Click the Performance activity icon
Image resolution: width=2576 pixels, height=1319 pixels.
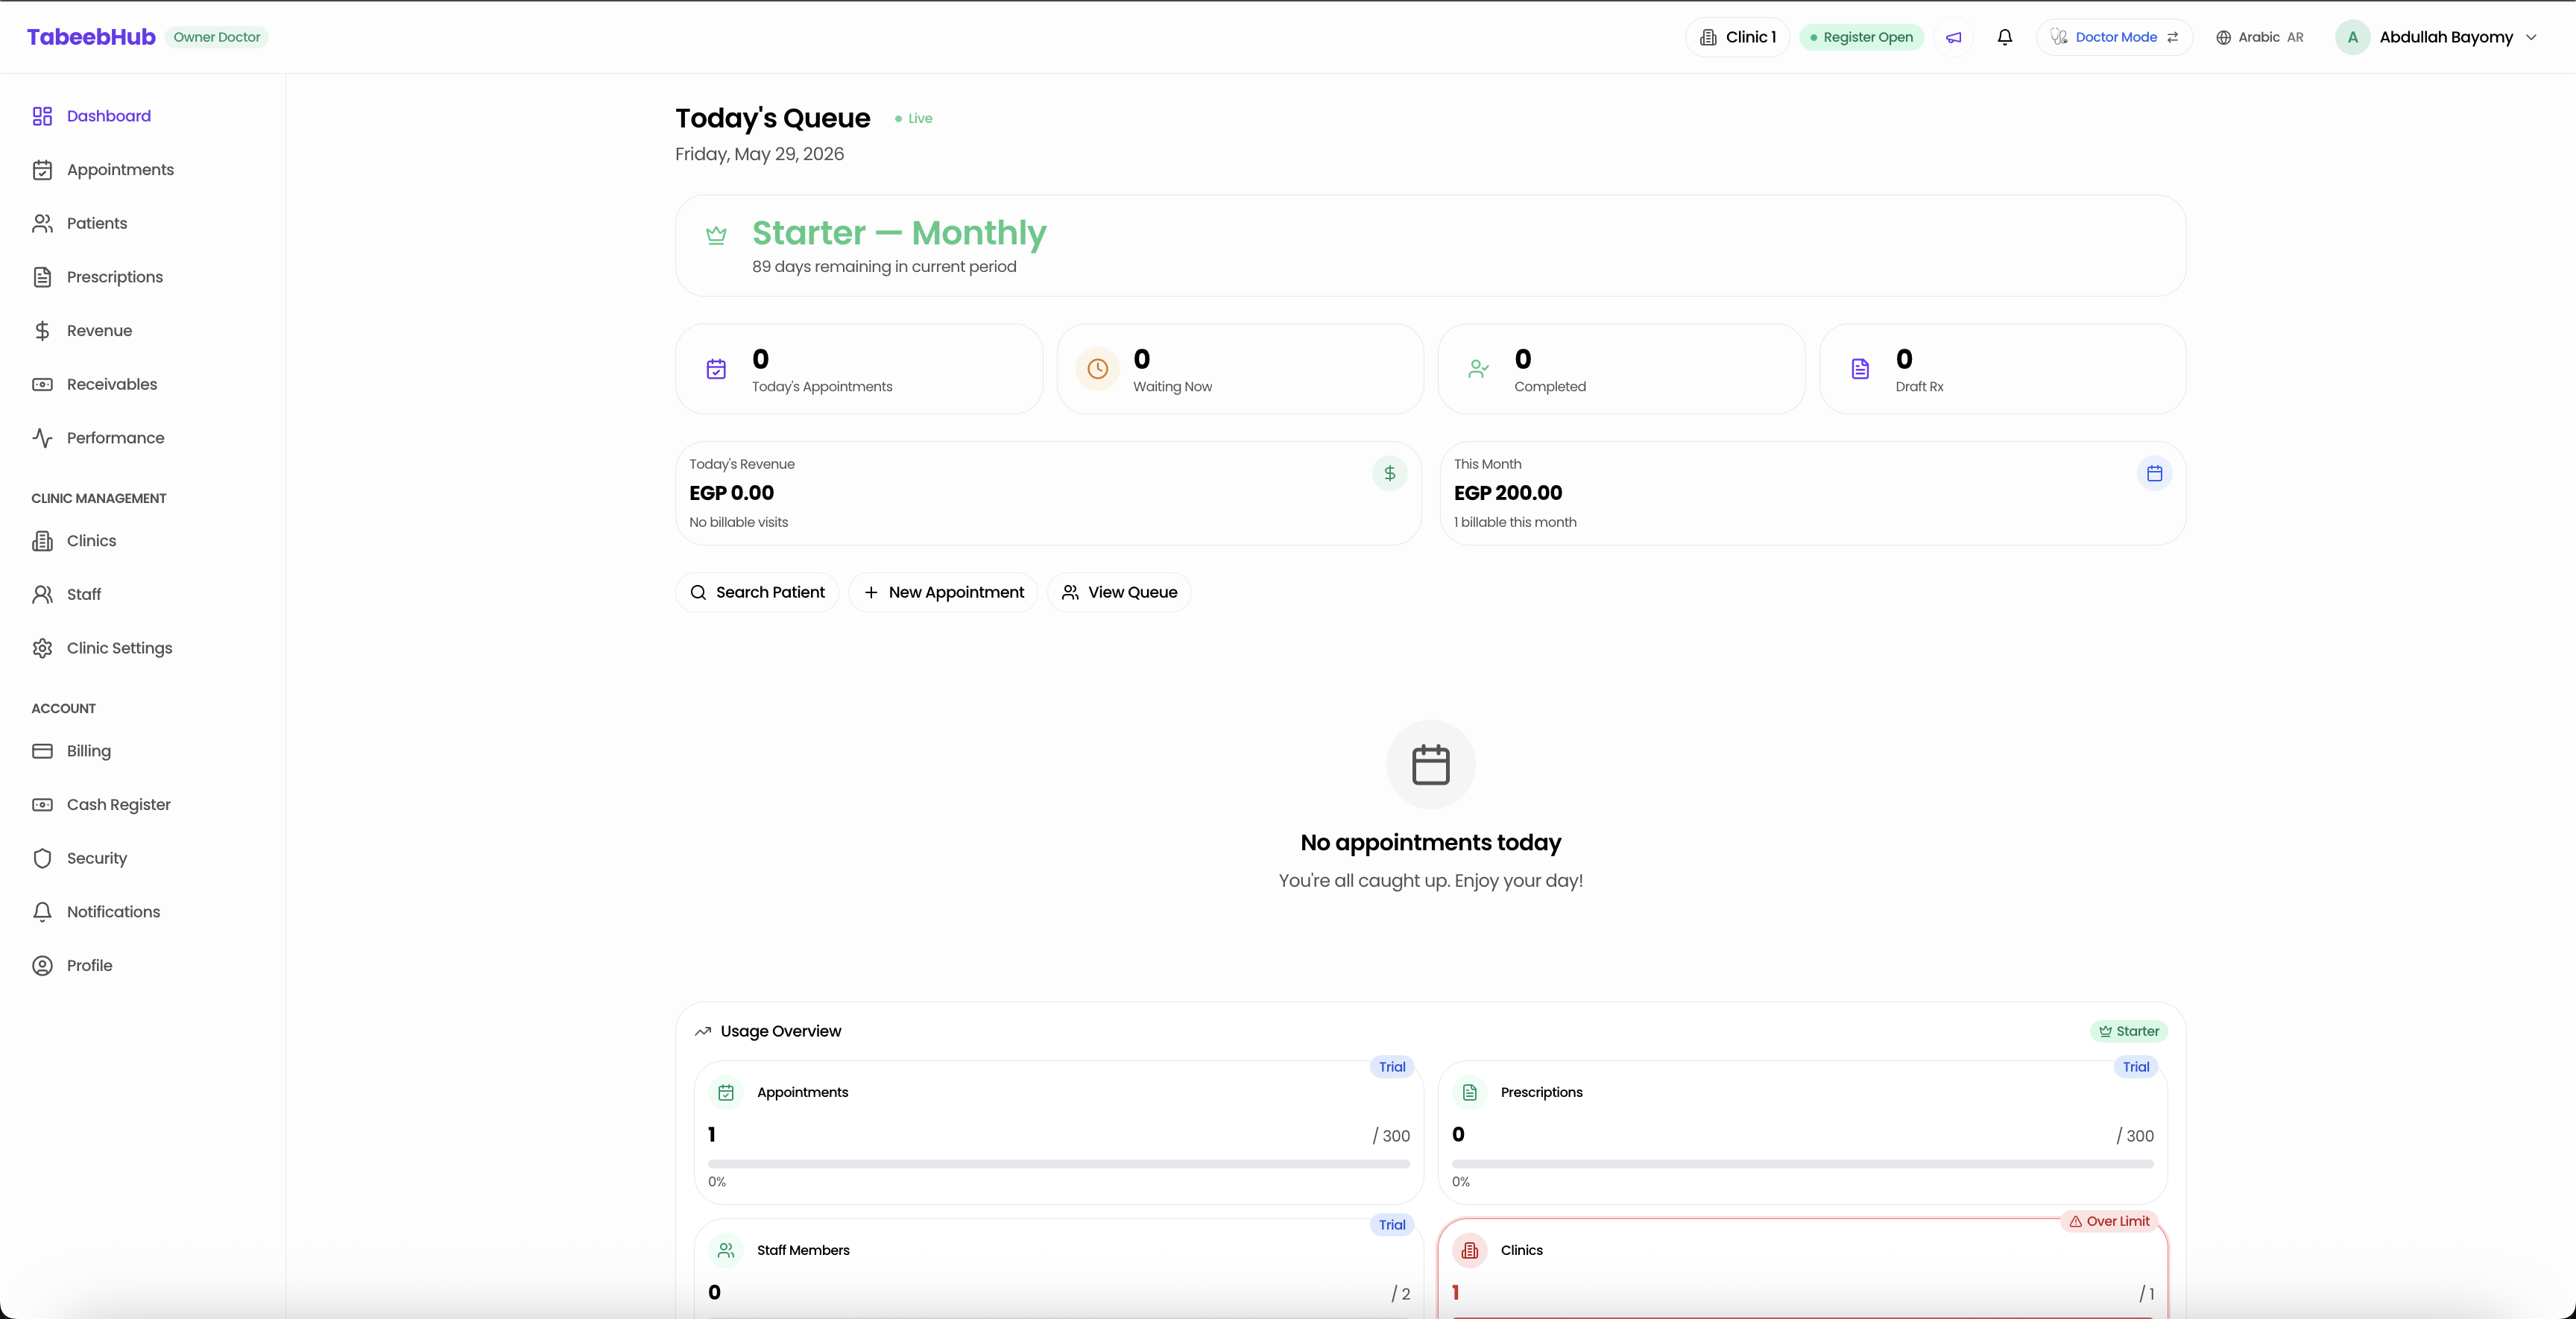click(42, 438)
